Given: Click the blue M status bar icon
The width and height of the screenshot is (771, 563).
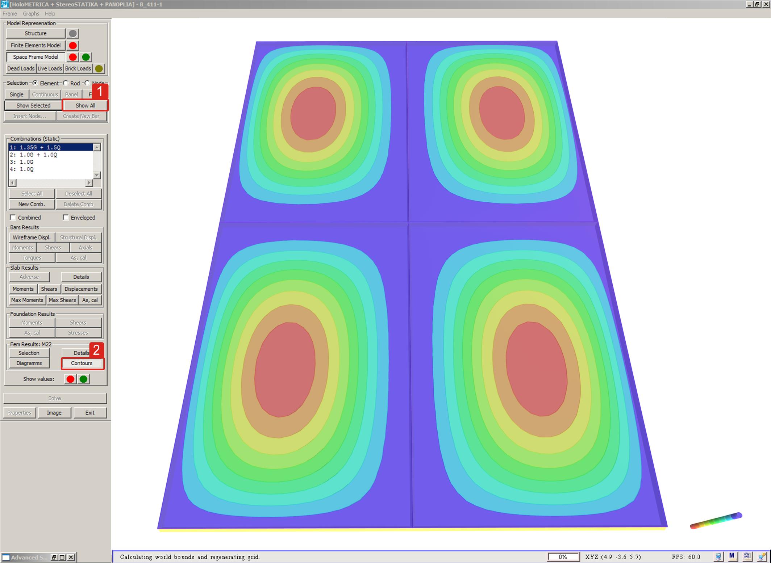Looking at the screenshot, I should (732, 556).
